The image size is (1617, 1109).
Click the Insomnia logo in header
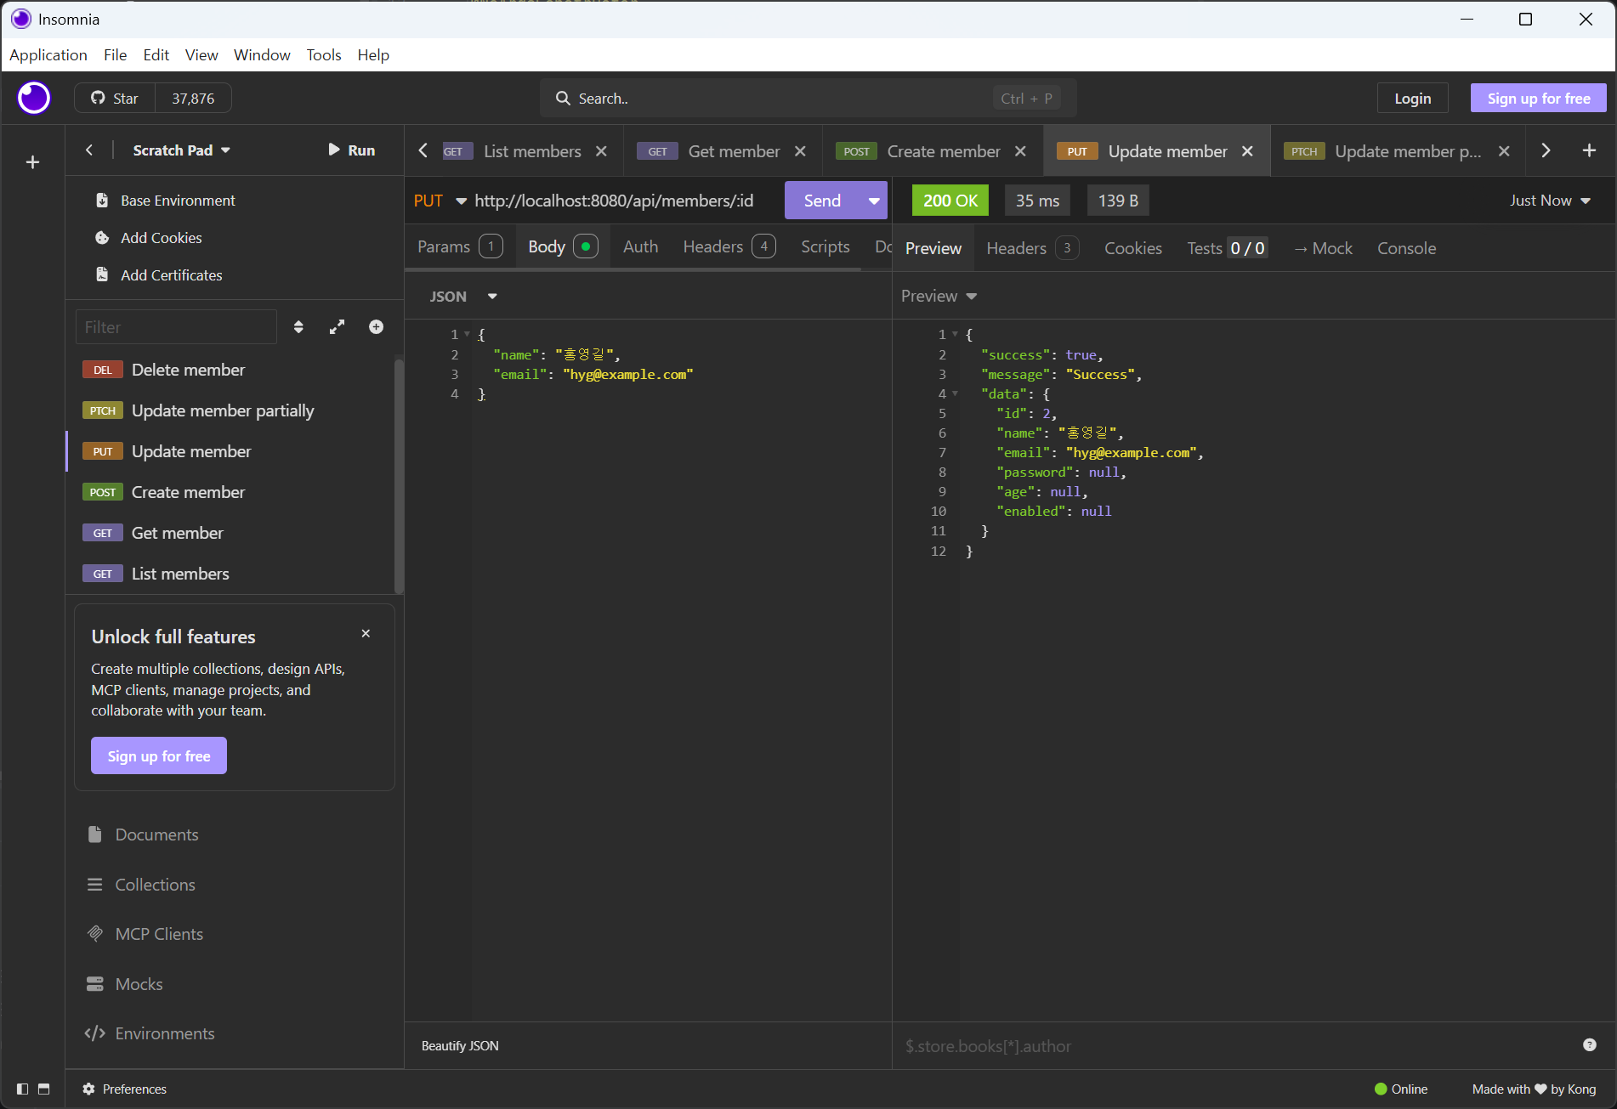34,99
